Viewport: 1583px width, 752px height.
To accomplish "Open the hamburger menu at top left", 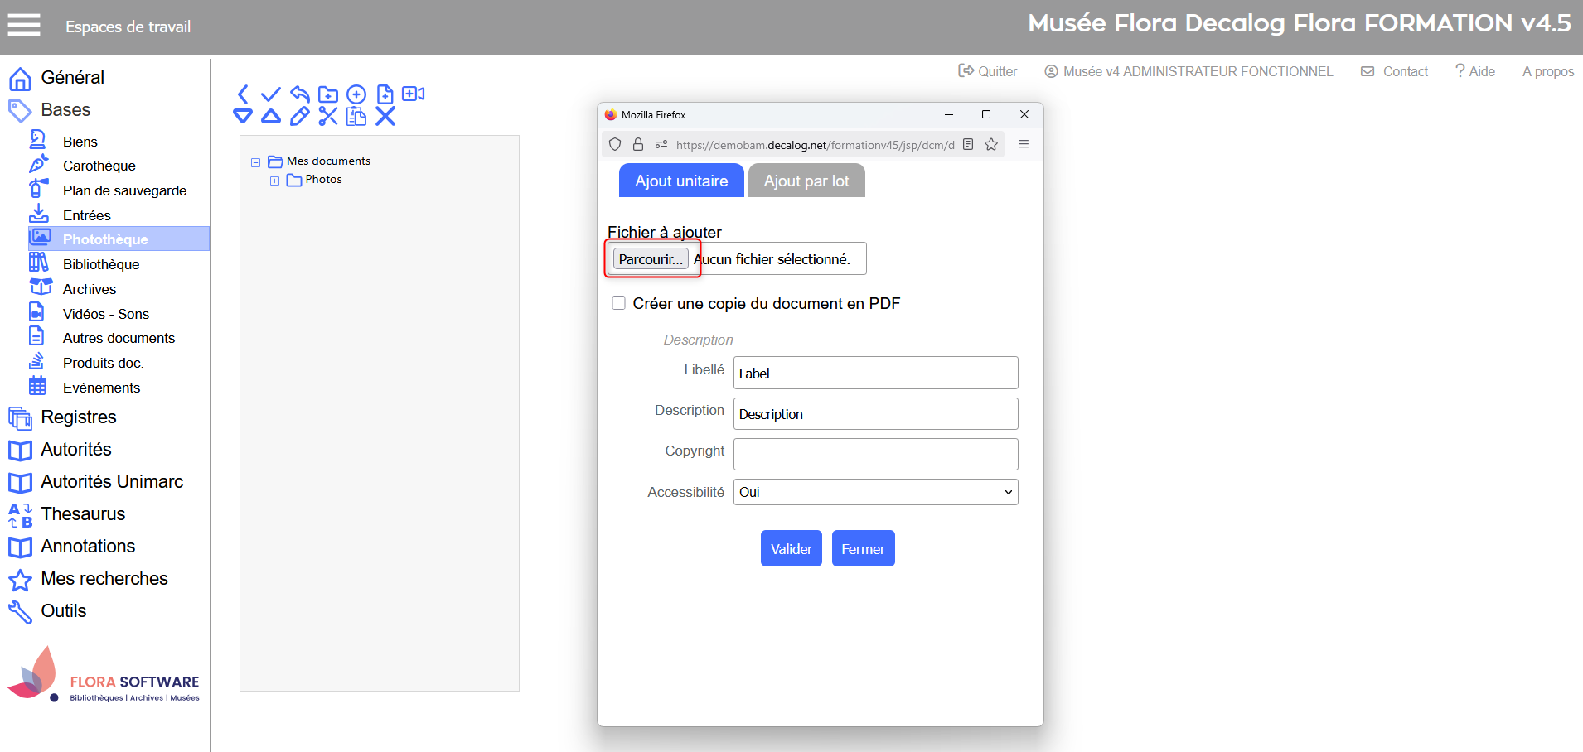I will pyautogui.click(x=24, y=26).
